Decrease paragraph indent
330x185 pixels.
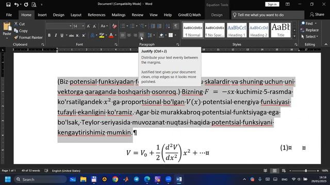pos(153,26)
